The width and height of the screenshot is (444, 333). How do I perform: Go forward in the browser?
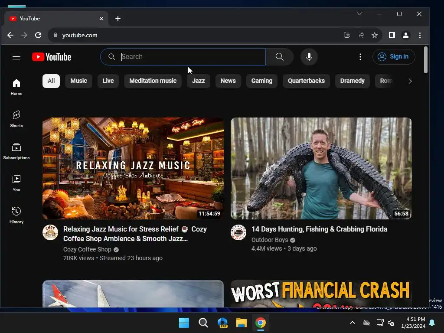[x=24, y=35]
